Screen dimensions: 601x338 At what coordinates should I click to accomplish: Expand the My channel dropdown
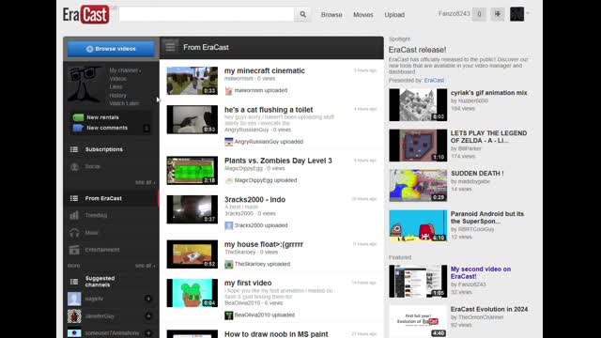(125, 70)
